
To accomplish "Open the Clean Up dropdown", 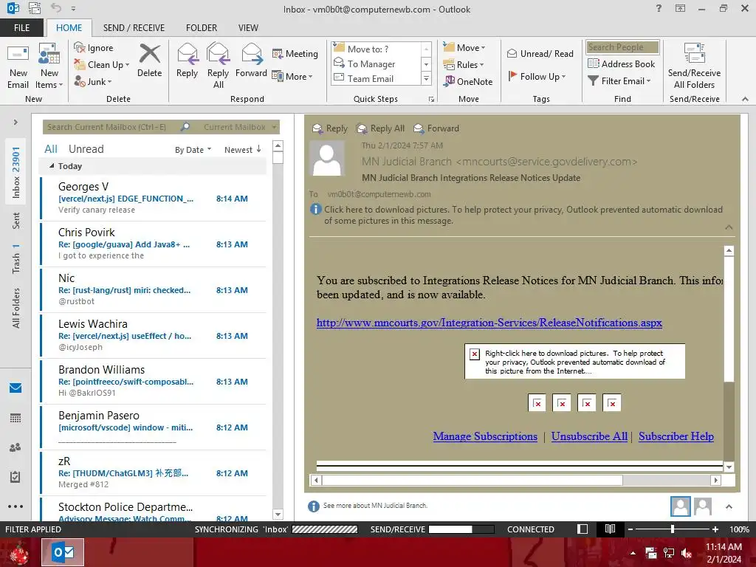I will click(x=102, y=65).
